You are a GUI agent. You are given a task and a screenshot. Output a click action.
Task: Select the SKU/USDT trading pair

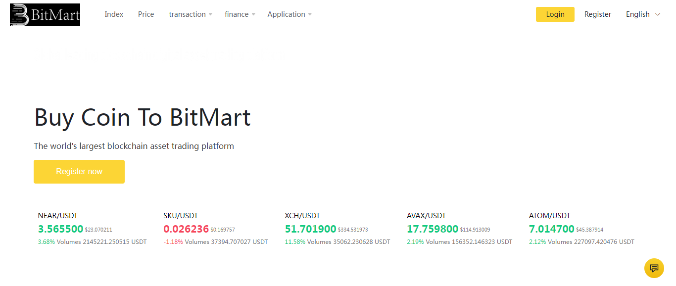pyautogui.click(x=181, y=216)
